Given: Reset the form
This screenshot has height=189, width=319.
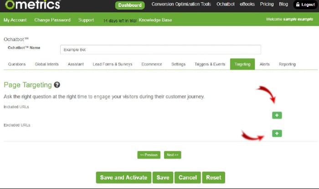Looking at the screenshot, I should coord(213,178).
